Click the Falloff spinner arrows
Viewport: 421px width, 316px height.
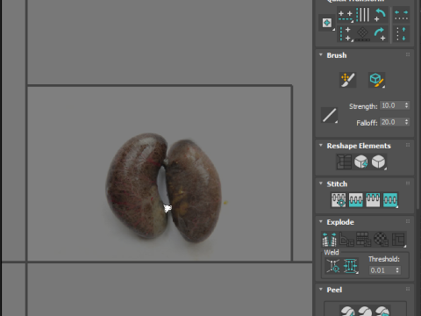pyautogui.click(x=406, y=122)
